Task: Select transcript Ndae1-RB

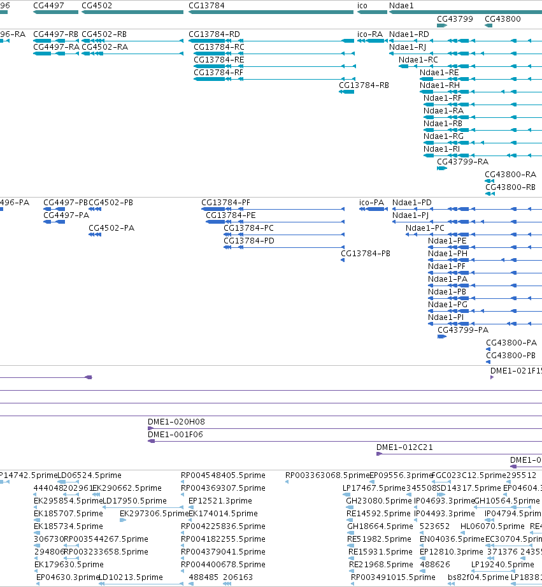Action: click(483, 130)
